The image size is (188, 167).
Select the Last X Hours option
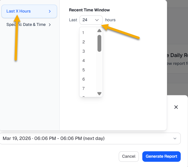click(x=26, y=11)
